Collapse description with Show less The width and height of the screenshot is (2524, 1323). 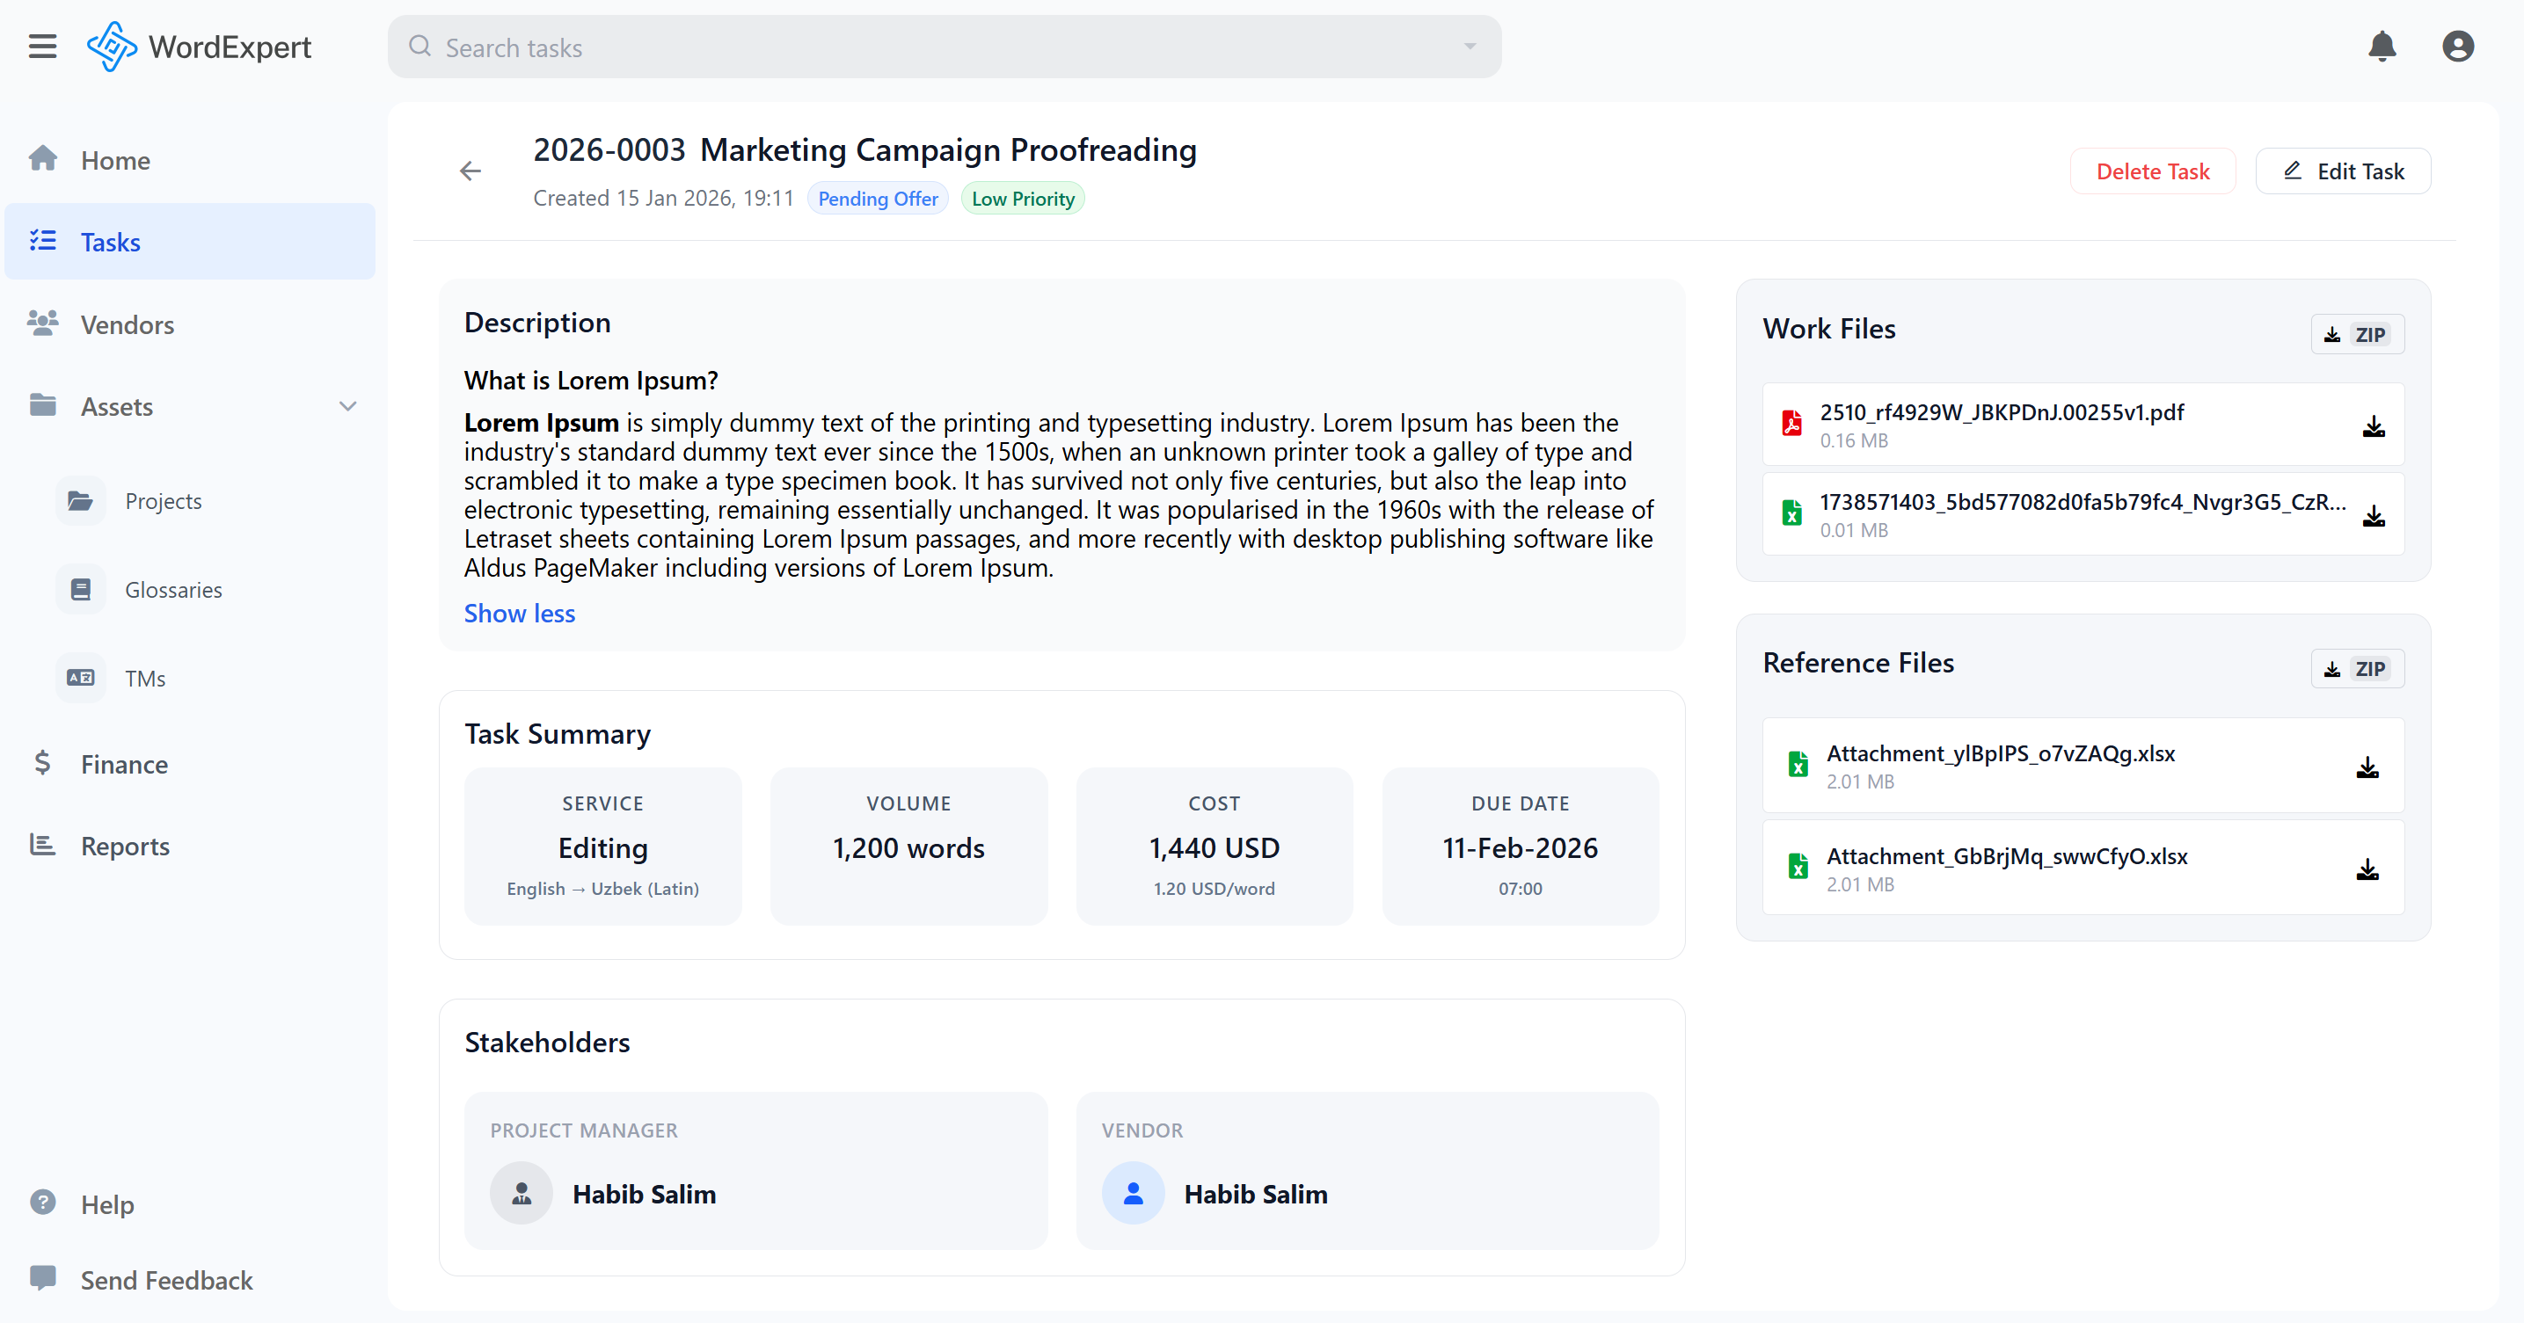click(519, 613)
